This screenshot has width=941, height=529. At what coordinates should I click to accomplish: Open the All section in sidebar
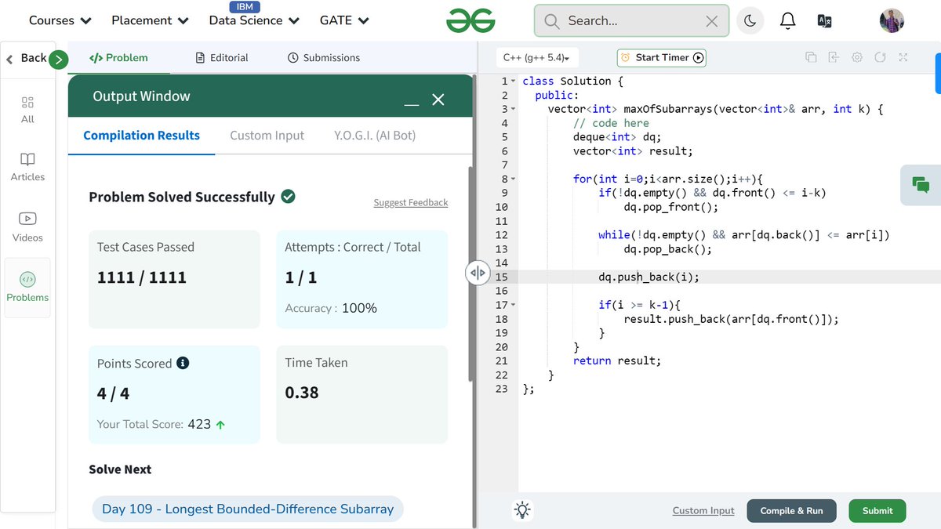(27, 110)
